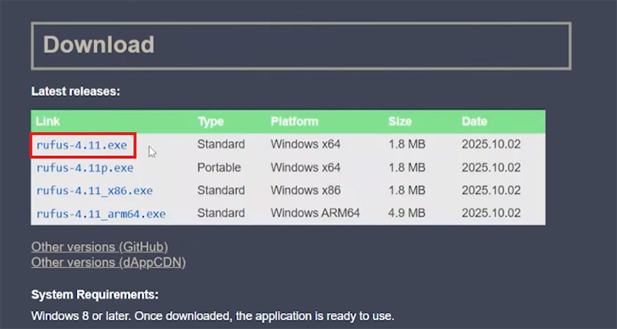The width and height of the screenshot is (617, 329).
Task: Follow the Other versions (dAppCDN) link
Action: 108,263
